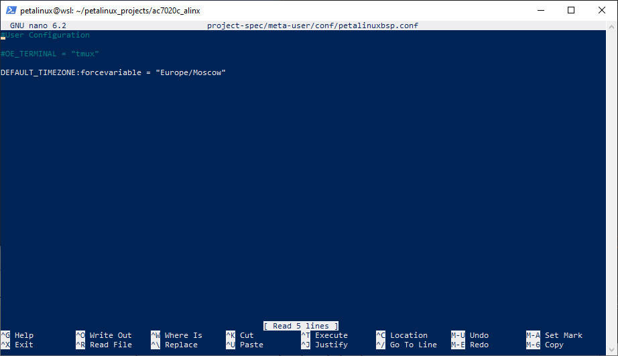
Task: Click the "Read 5 lines" status message
Action: click(x=301, y=326)
